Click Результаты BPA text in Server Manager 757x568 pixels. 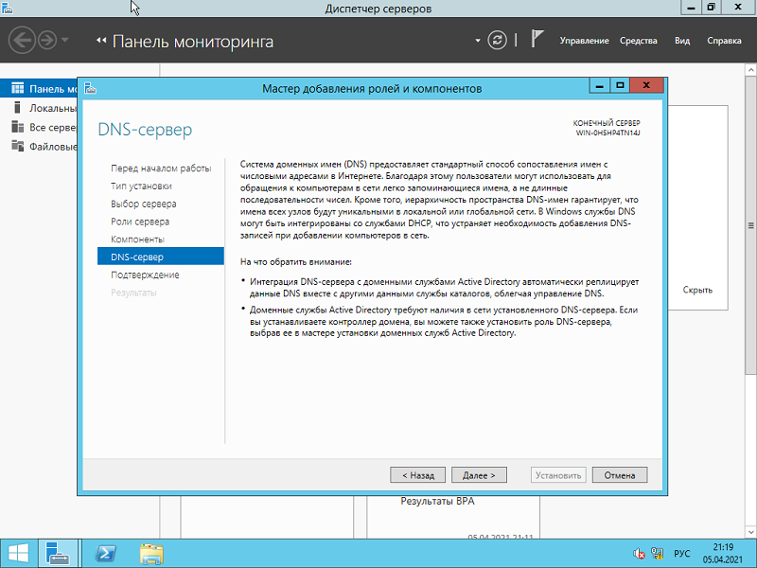click(x=437, y=502)
